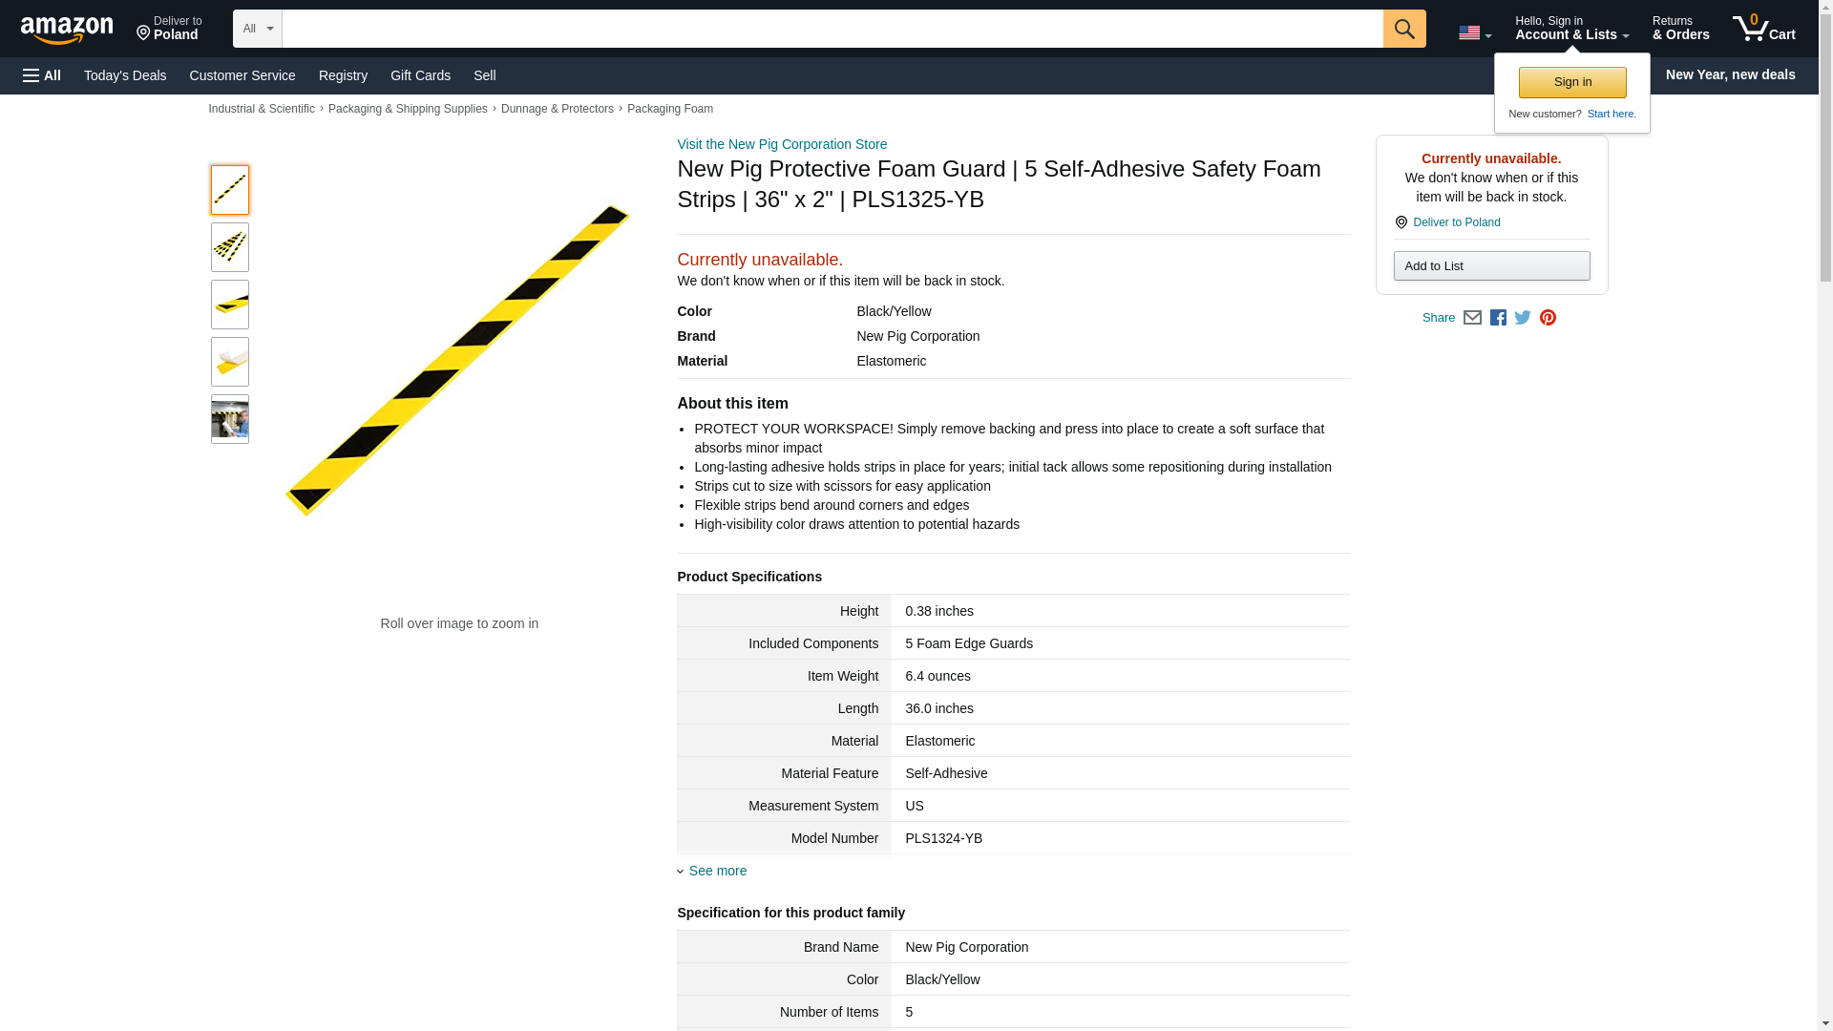Image resolution: width=1833 pixels, height=1031 pixels.
Task: Expand the See more specifications link
Action: click(x=717, y=871)
